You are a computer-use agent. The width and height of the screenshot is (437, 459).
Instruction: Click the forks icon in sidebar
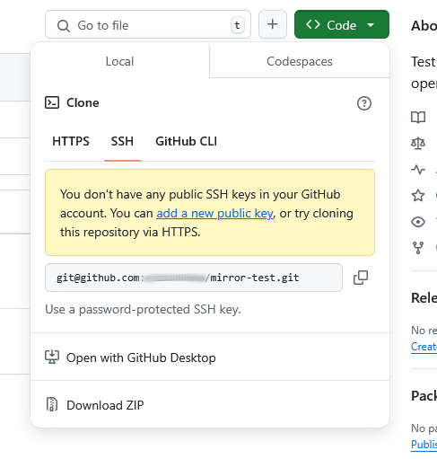(x=418, y=248)
